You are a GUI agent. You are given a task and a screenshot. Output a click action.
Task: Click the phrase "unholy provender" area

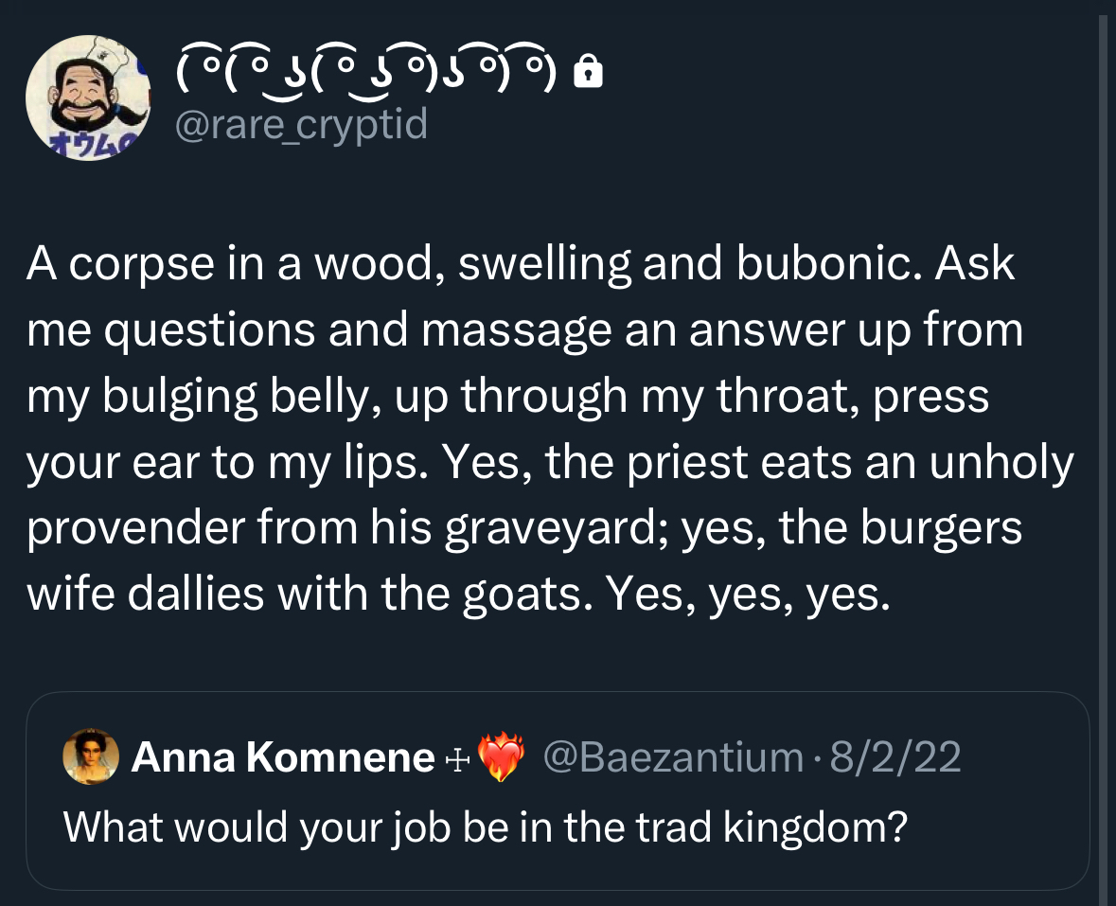[x=994, y=464]
